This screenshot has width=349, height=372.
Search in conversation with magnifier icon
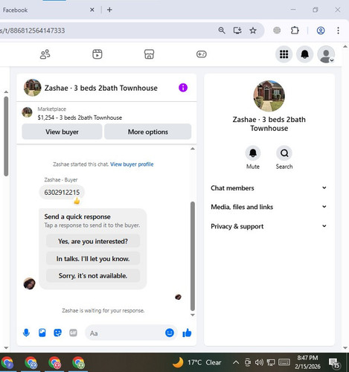[284, 153]
